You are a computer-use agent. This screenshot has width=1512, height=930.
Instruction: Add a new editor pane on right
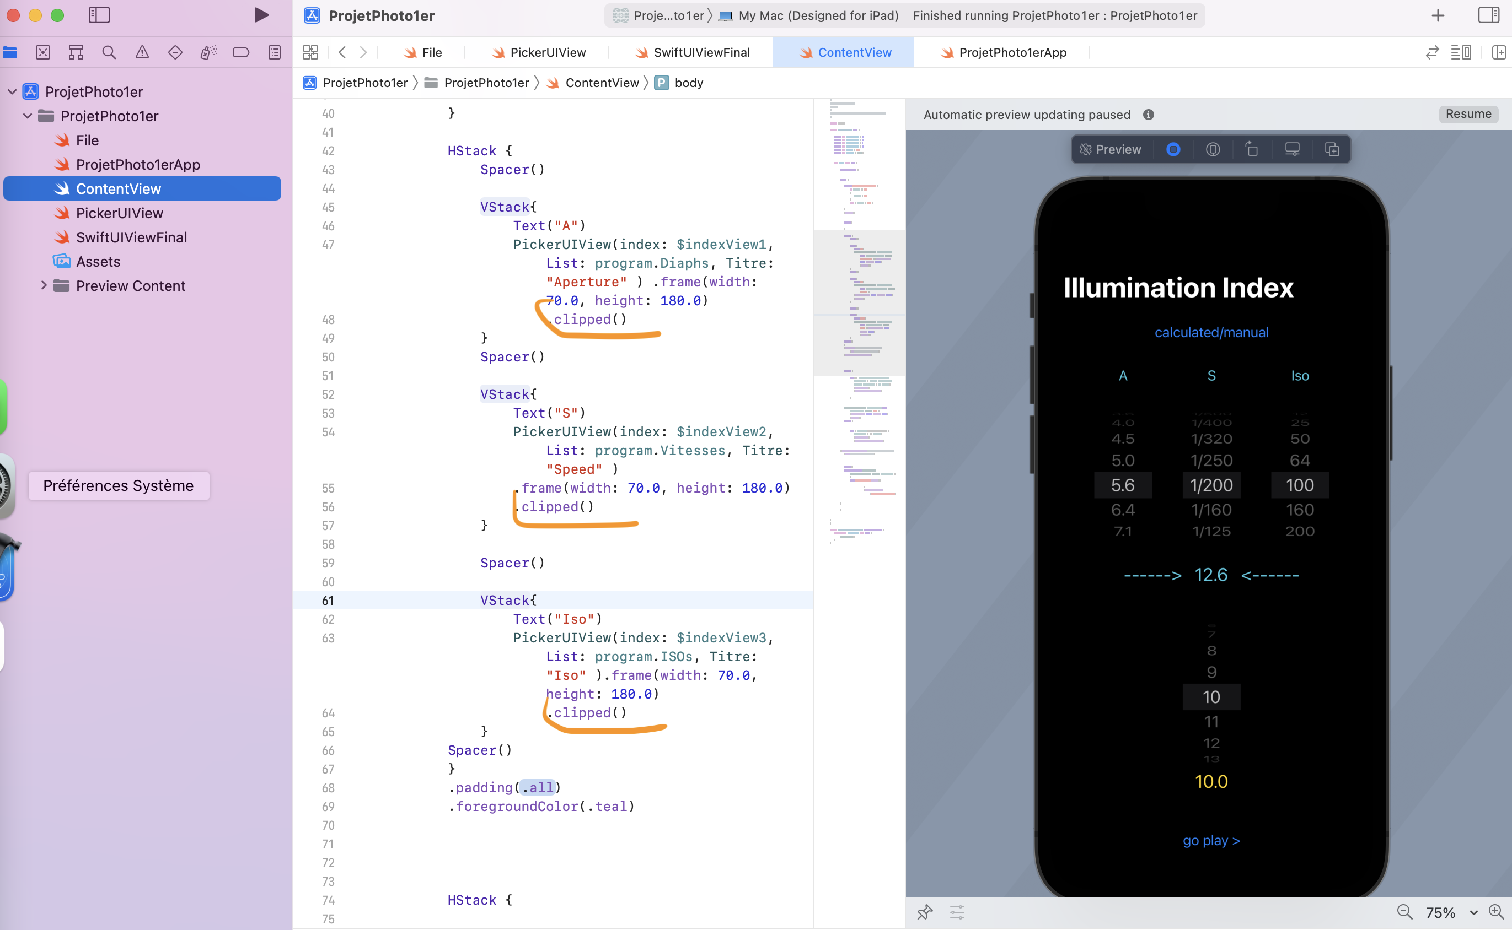[x=1499, y=52]
